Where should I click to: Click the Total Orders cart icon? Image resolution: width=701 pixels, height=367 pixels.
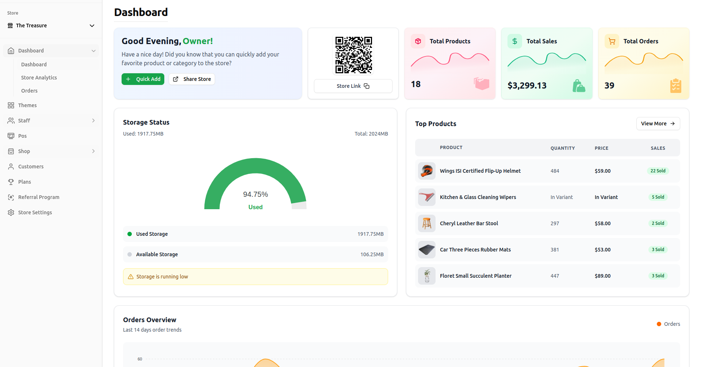[x=612, y=41]
